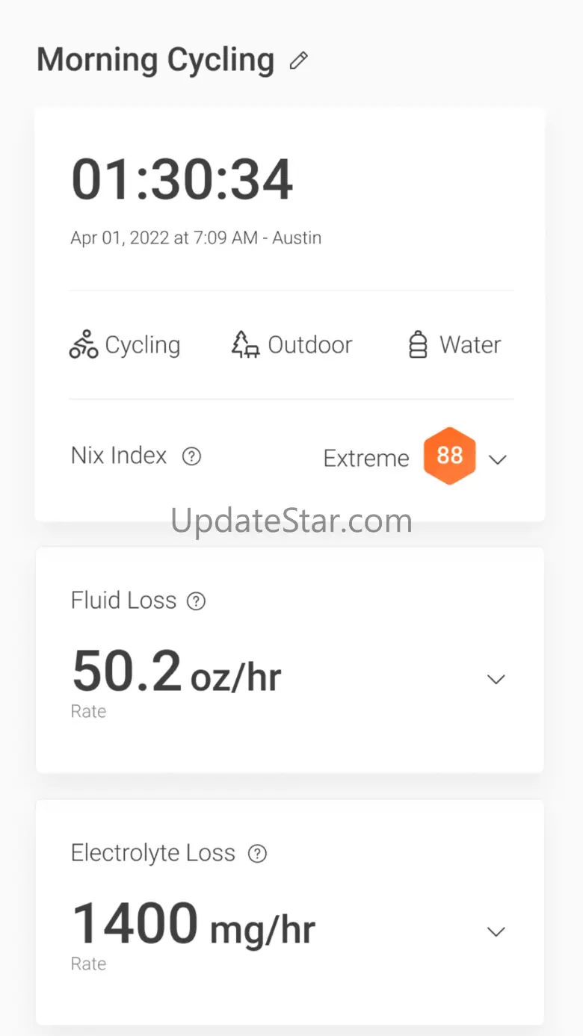This screenshot has width=583, height=1036.
Task: Click the 01:30:34 duration time
Action: 182,180
